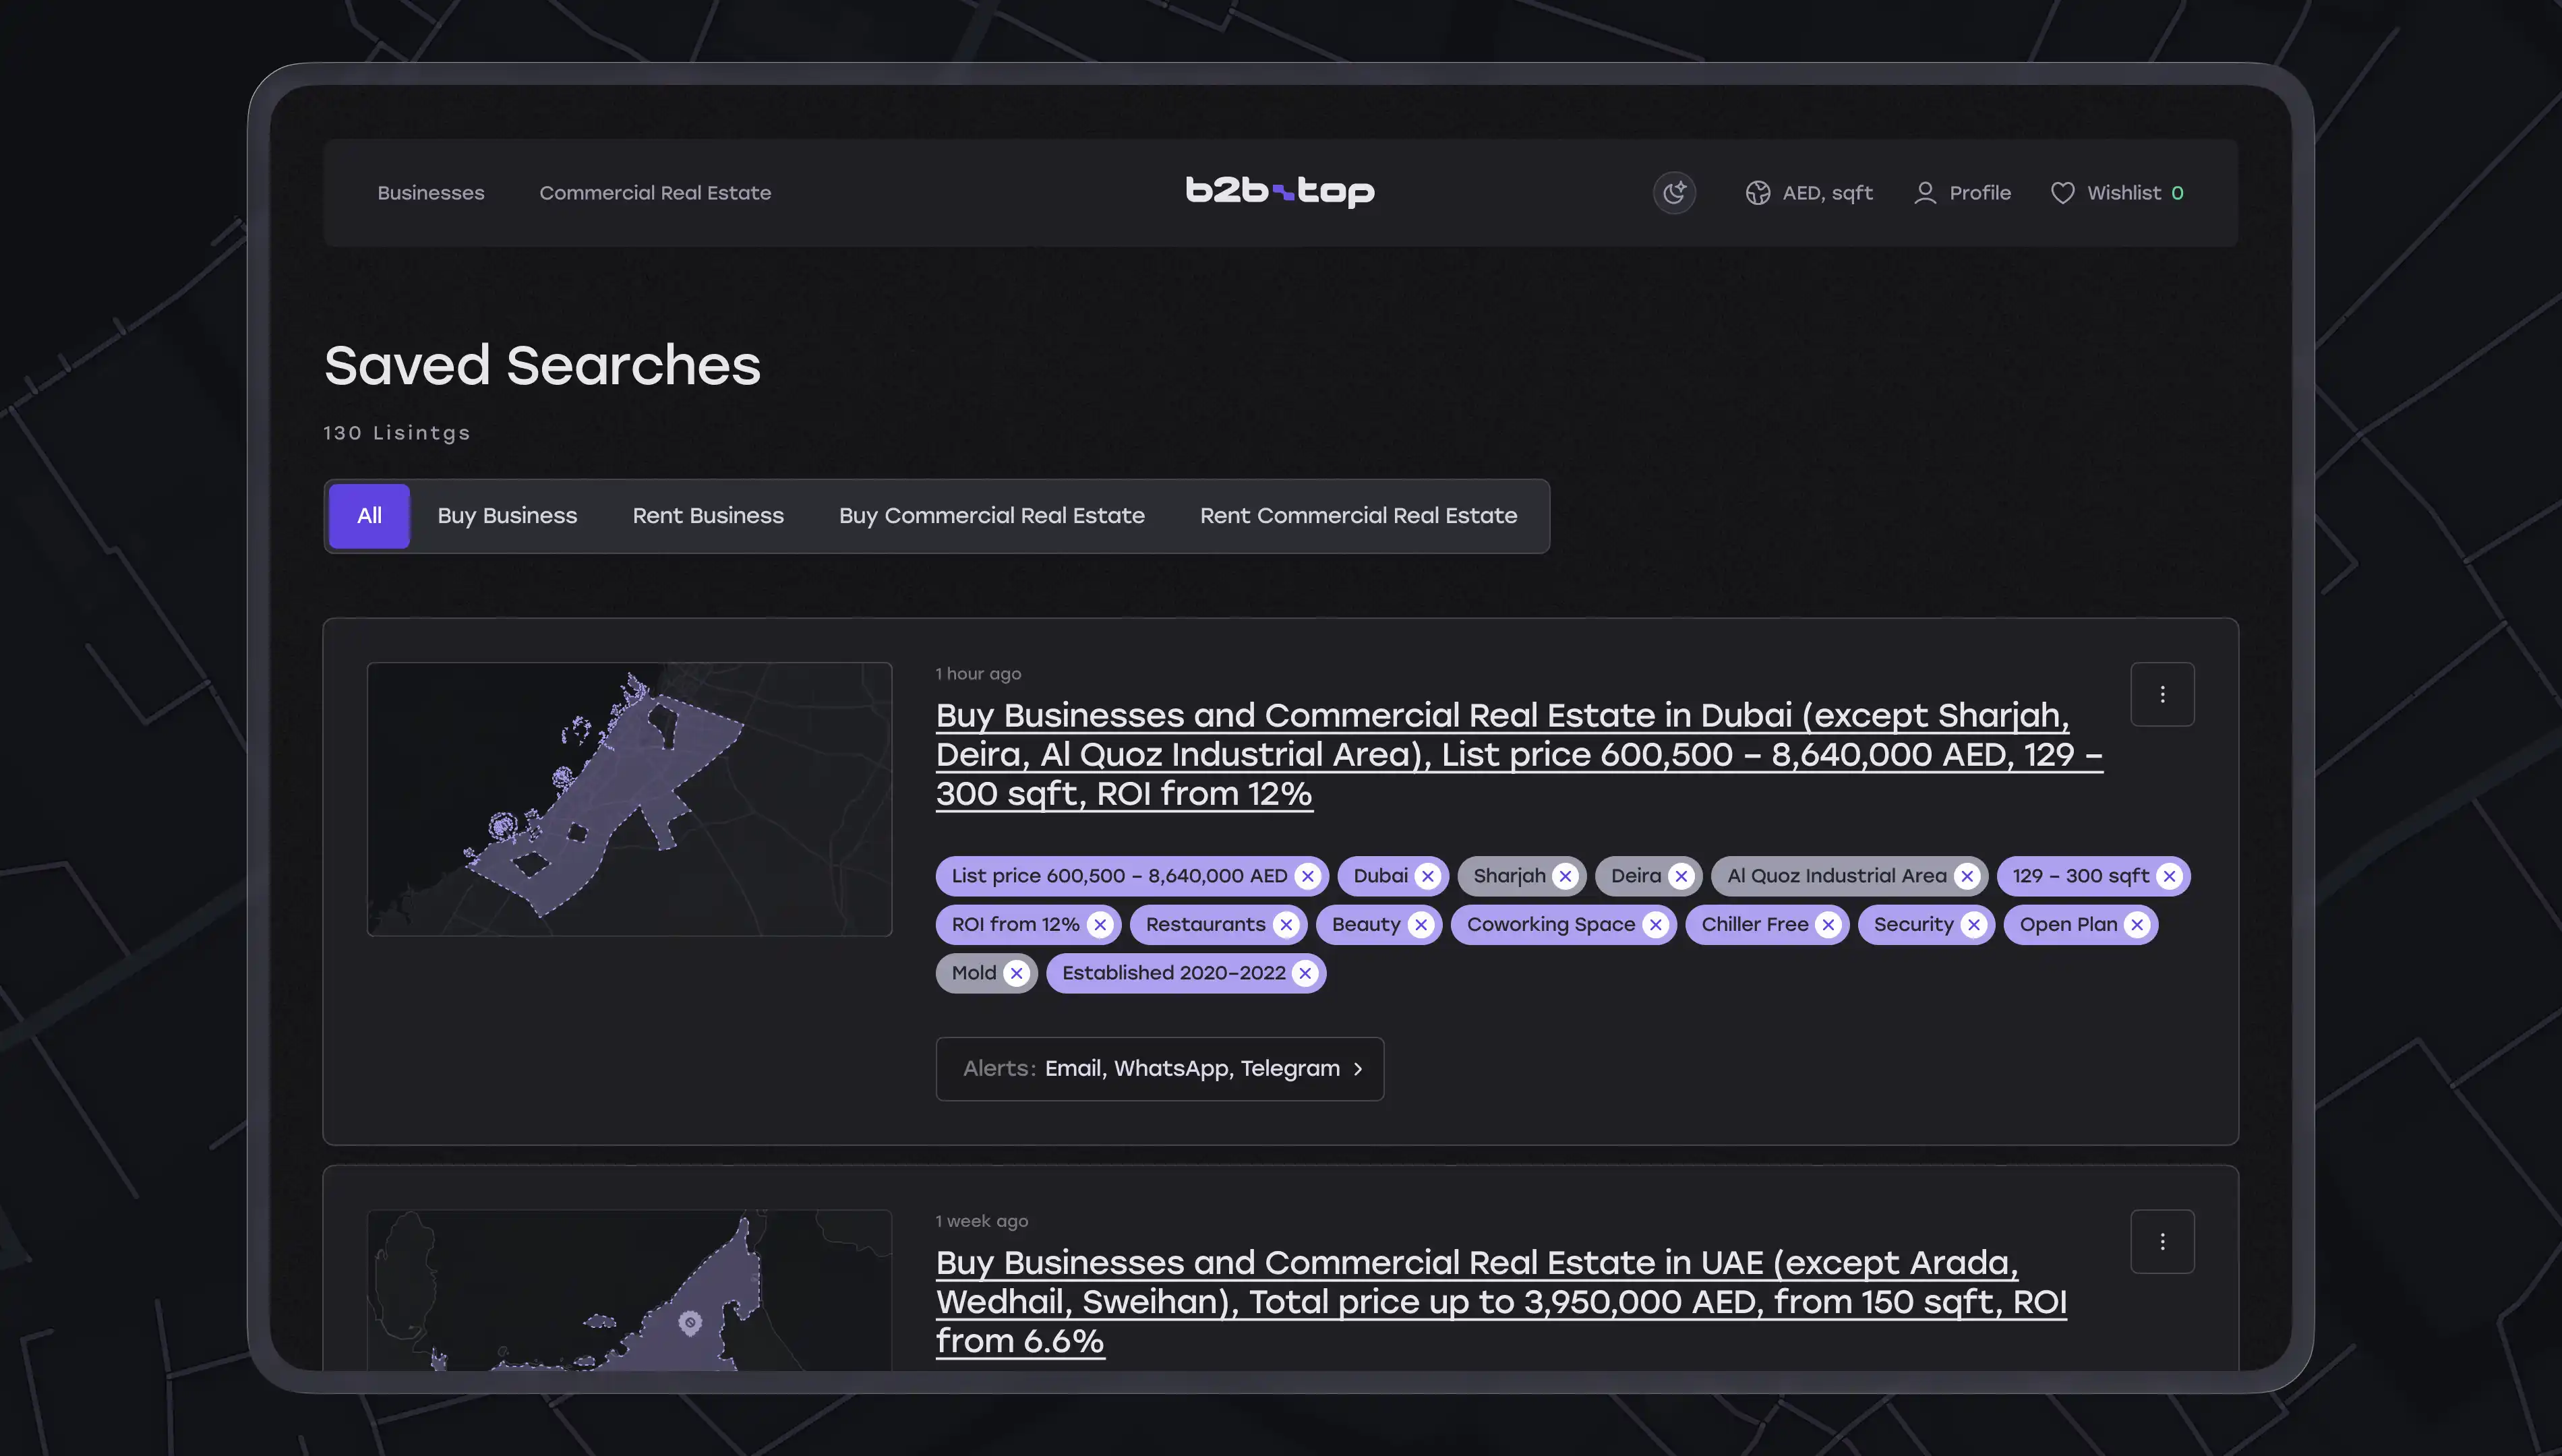This screenshot has width=2562, height=1456.
Task: Open the Businesses menu
Action: (x=431, y=193)
